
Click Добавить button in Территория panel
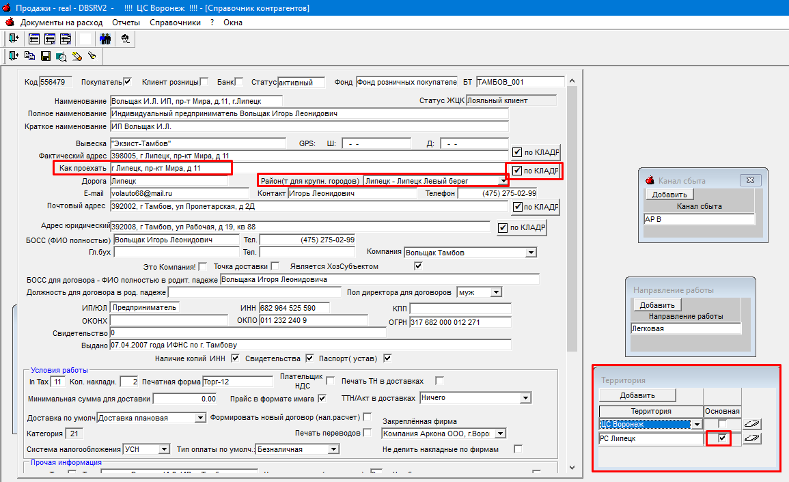click(x=637, y=395)
